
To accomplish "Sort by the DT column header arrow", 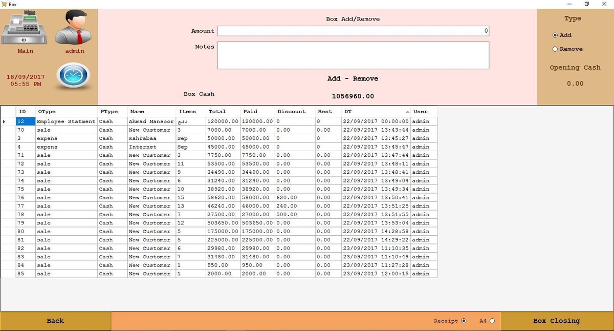I will click(407, 112).
